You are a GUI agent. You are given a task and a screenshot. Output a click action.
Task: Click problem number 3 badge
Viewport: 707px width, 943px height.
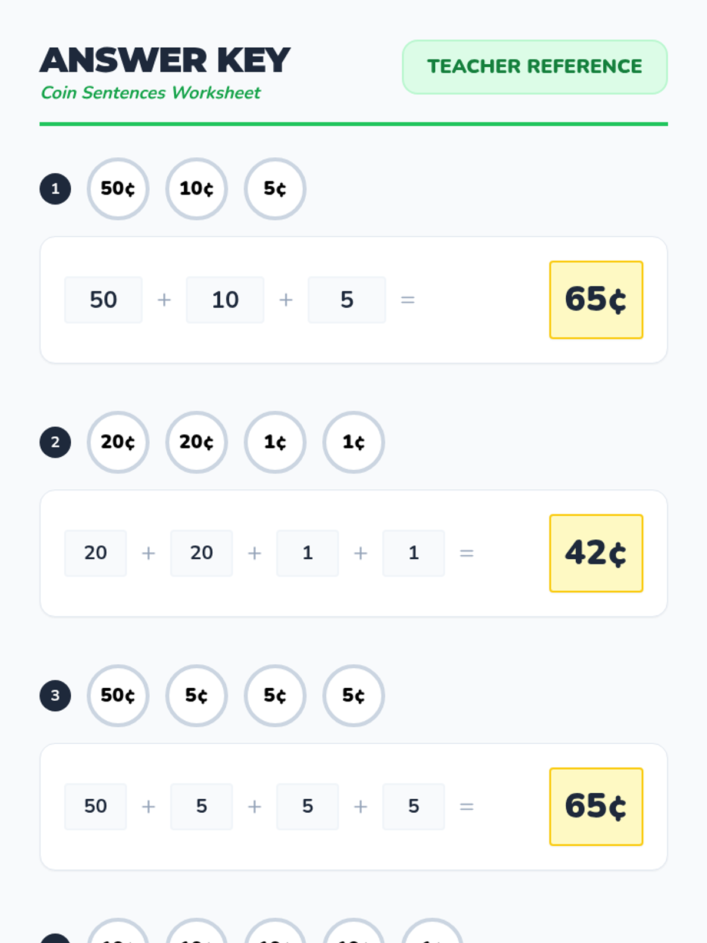tap(55, 695)
